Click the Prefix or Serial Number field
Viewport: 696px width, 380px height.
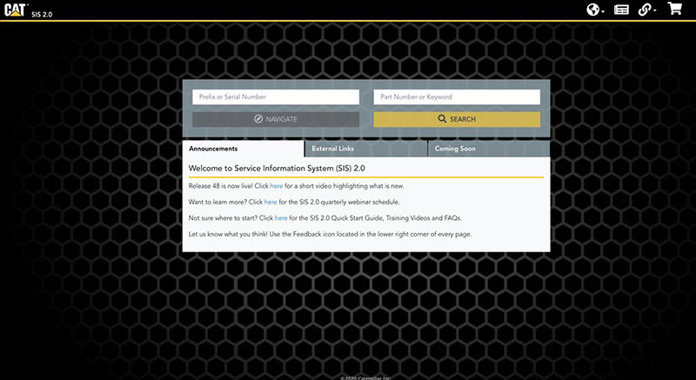click(x=275, y=97)
